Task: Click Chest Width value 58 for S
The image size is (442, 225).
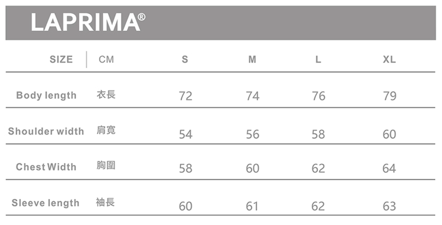Action: point(185,169)
